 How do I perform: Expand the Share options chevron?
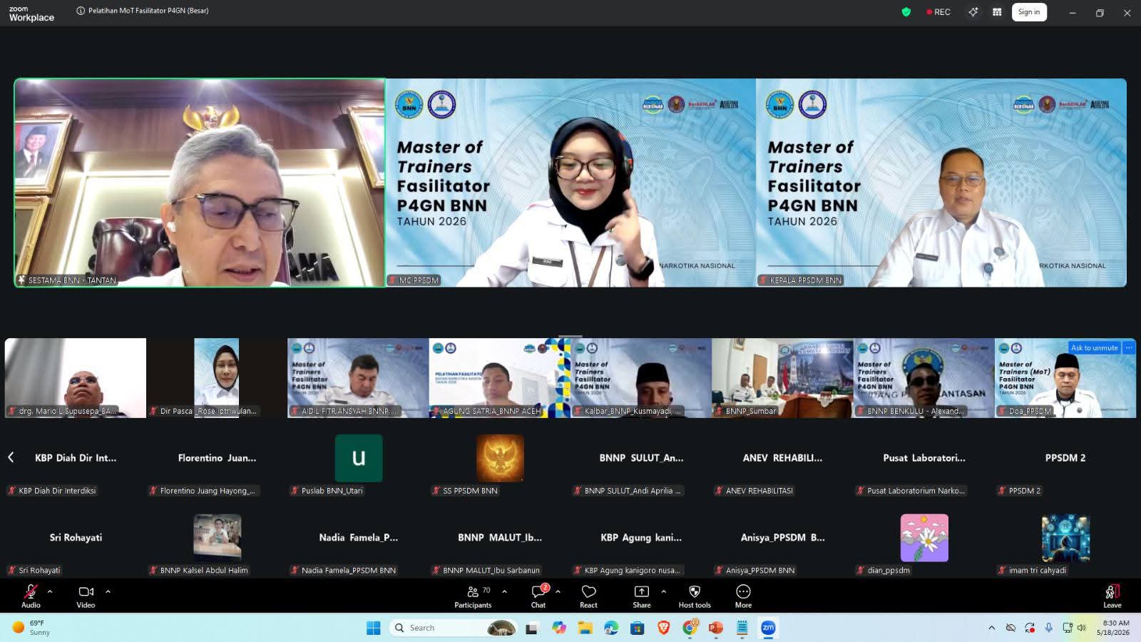pyautogui.click(x=663, y=591)
